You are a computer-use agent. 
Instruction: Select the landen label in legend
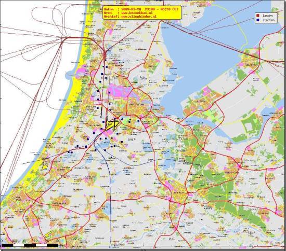[x=267, y=16]
